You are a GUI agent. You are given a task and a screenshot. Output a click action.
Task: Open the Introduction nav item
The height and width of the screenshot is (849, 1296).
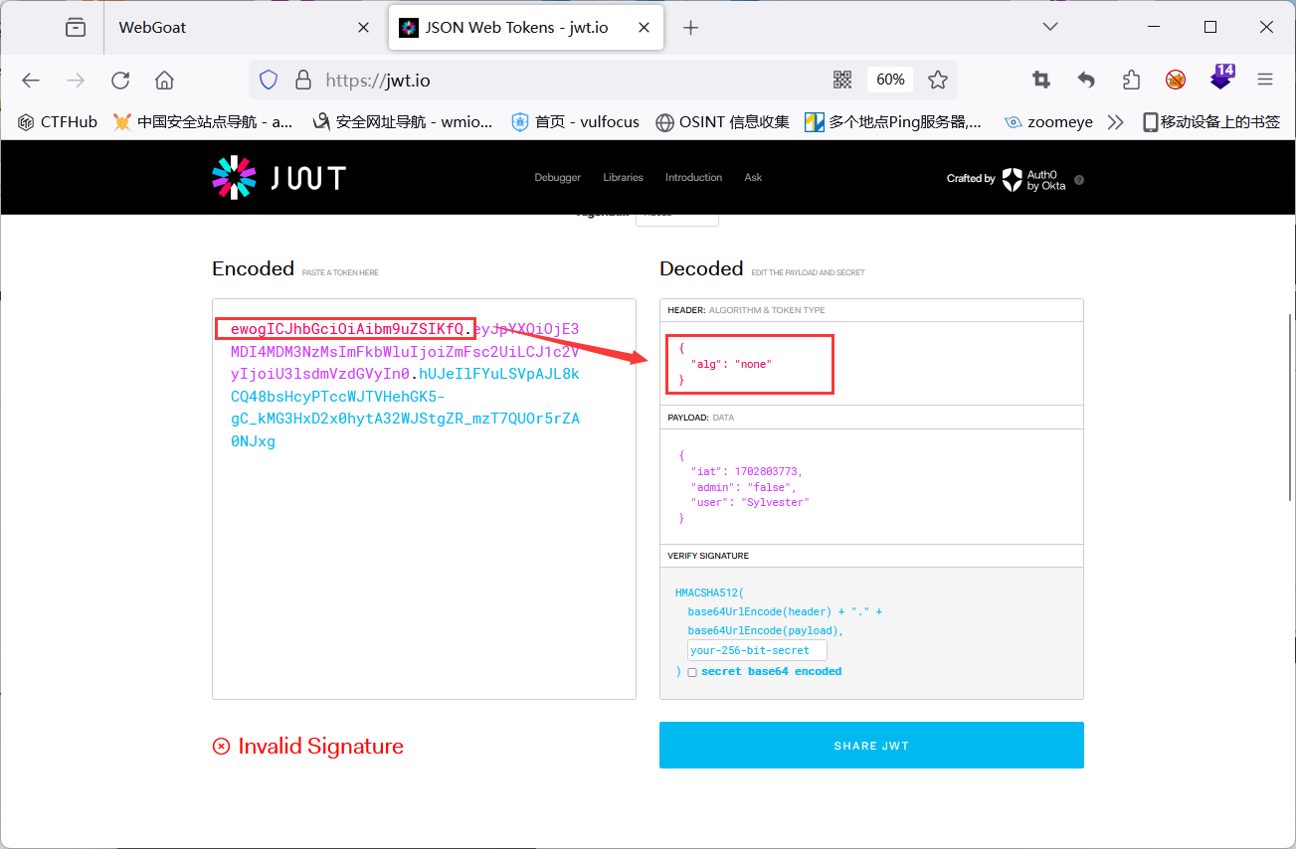coord(693,177)
